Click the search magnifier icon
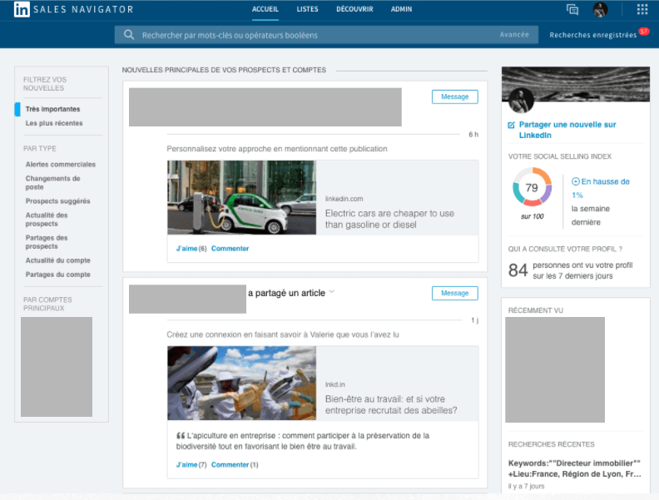The width and height of the screenshot is (659, 500). click(x=129, y=35)
